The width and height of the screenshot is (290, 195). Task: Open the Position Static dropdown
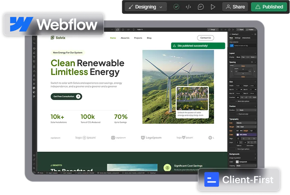(x=246, y=110)
